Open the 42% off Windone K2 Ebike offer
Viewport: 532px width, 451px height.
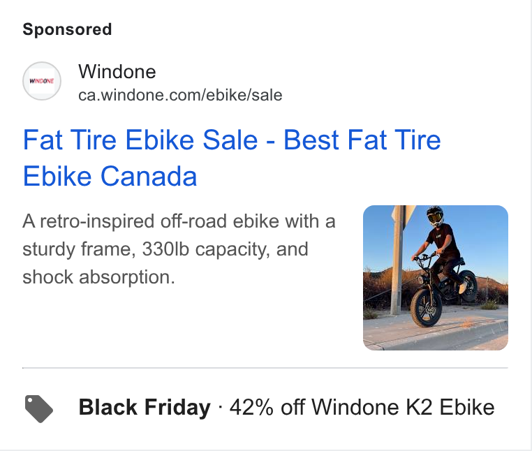(362, 407)
